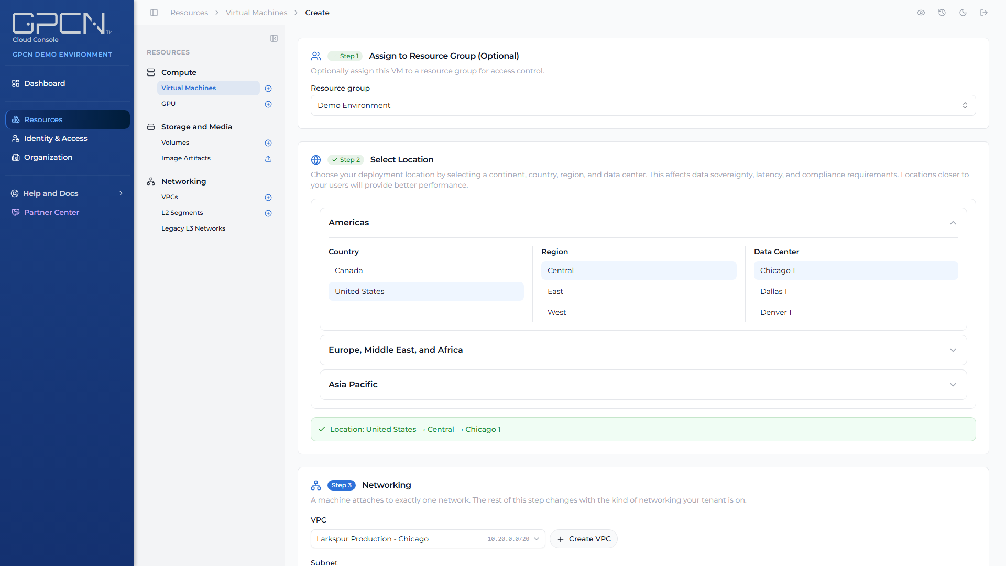Screen dimensions: 1006x566
Task: Open Identity & Access section
Action: (x=67, y=138)
